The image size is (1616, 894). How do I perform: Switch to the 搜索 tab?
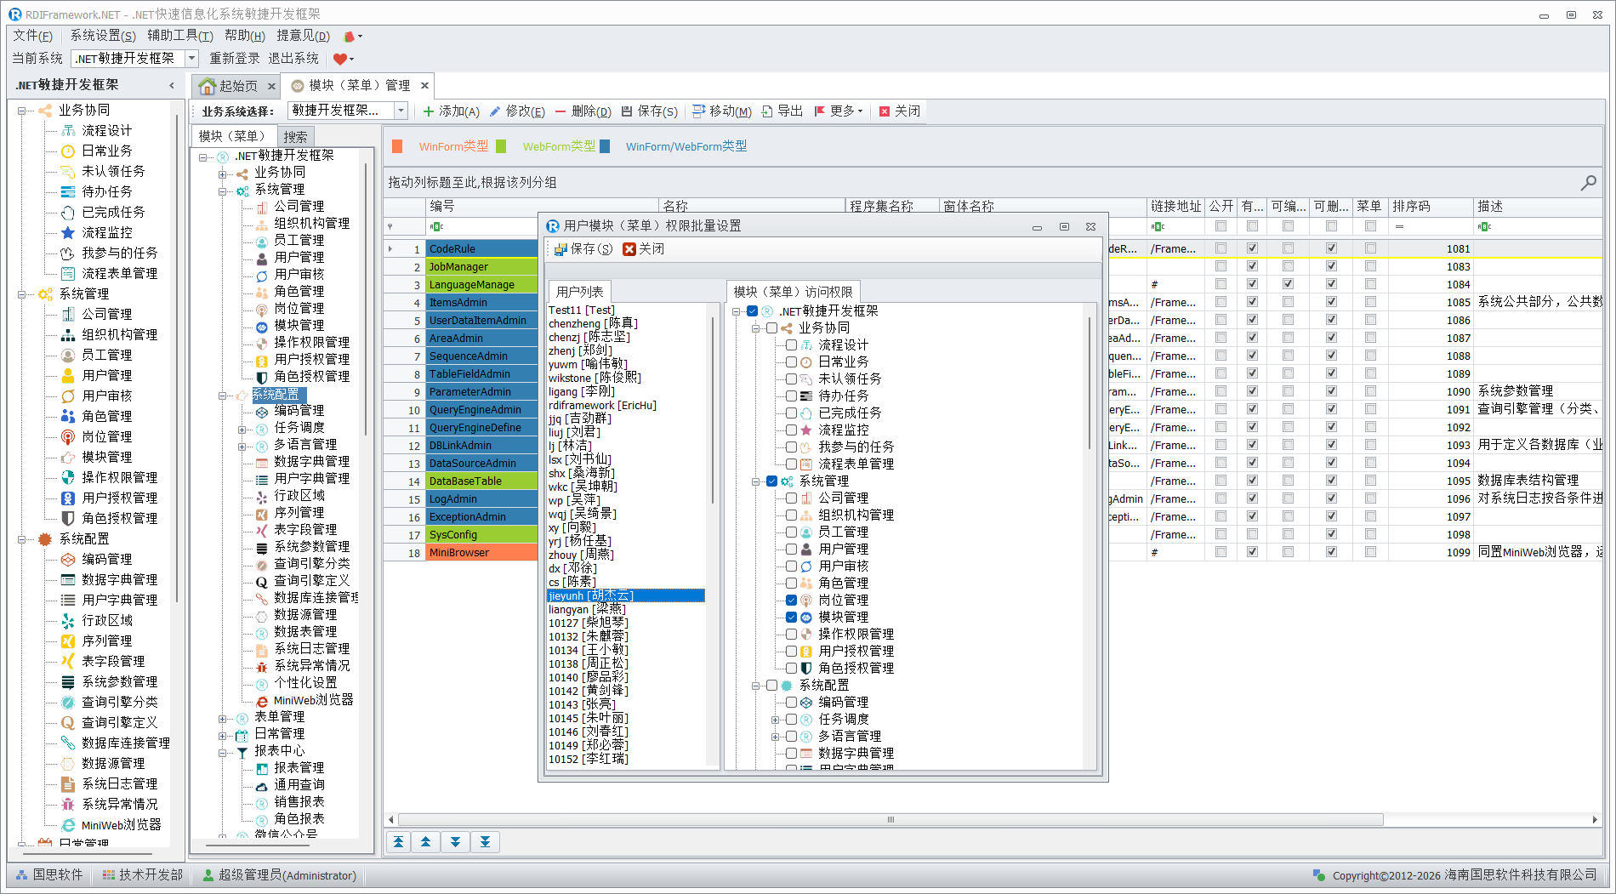pos(295,137)
